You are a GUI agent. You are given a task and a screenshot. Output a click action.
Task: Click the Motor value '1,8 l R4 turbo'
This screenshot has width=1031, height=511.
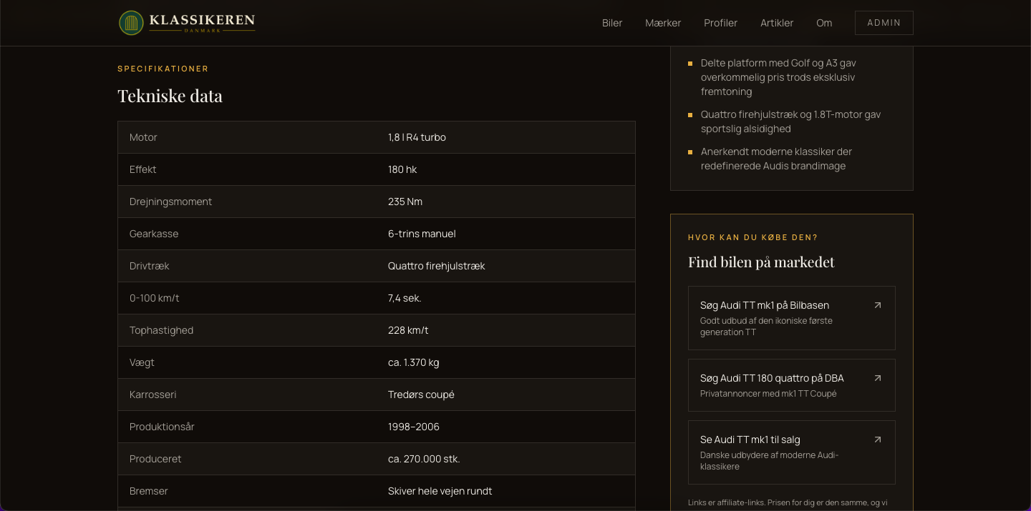pyautogui.click(x=417, y=137)
